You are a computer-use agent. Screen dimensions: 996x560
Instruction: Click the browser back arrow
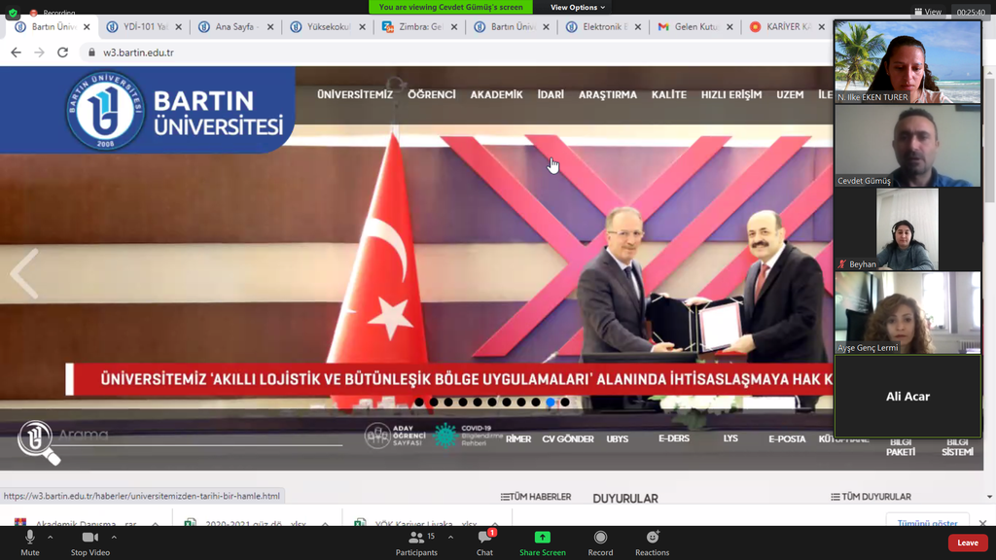coord(16,52)
